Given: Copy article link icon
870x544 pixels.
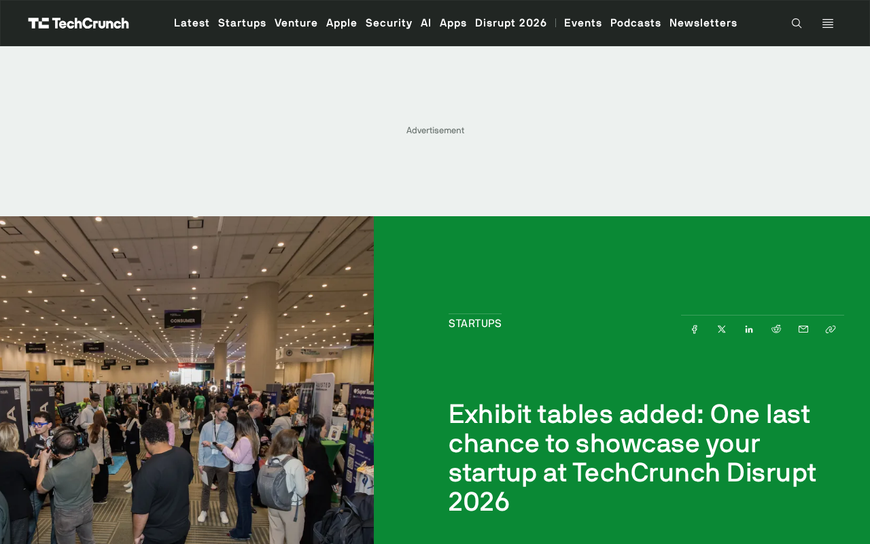Looking at the screenshot, I should pos(831,329).
